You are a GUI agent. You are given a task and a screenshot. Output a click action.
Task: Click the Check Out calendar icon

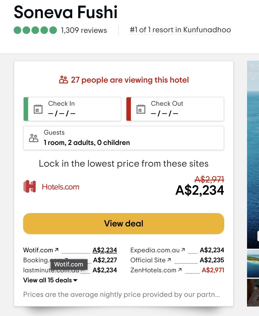pyautogui.click(x=141, y=109)
